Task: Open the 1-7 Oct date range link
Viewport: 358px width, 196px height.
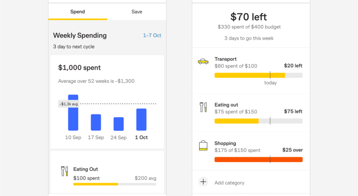Action: click(152, 35)
